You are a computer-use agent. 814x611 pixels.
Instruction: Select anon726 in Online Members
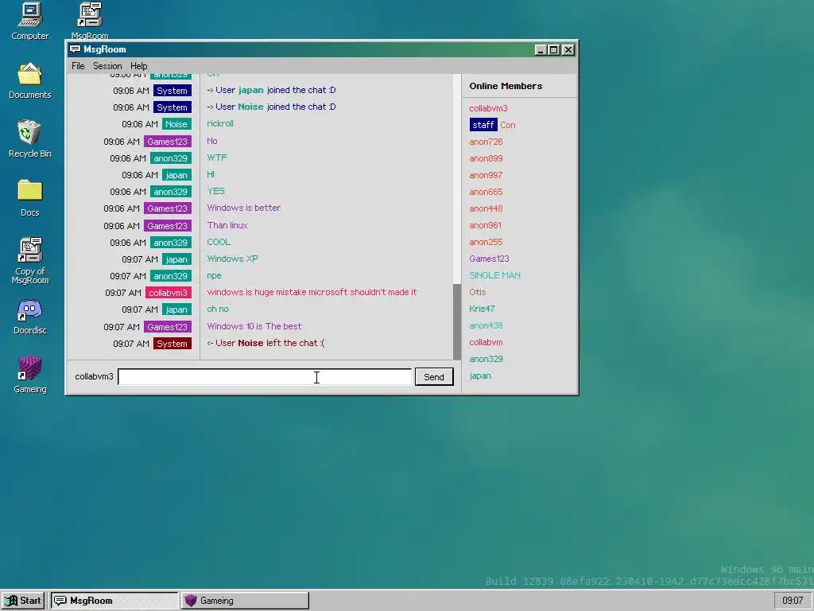click(486, 142)
